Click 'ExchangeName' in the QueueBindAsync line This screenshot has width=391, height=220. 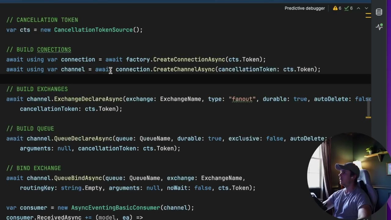click(x=221, y=178)
